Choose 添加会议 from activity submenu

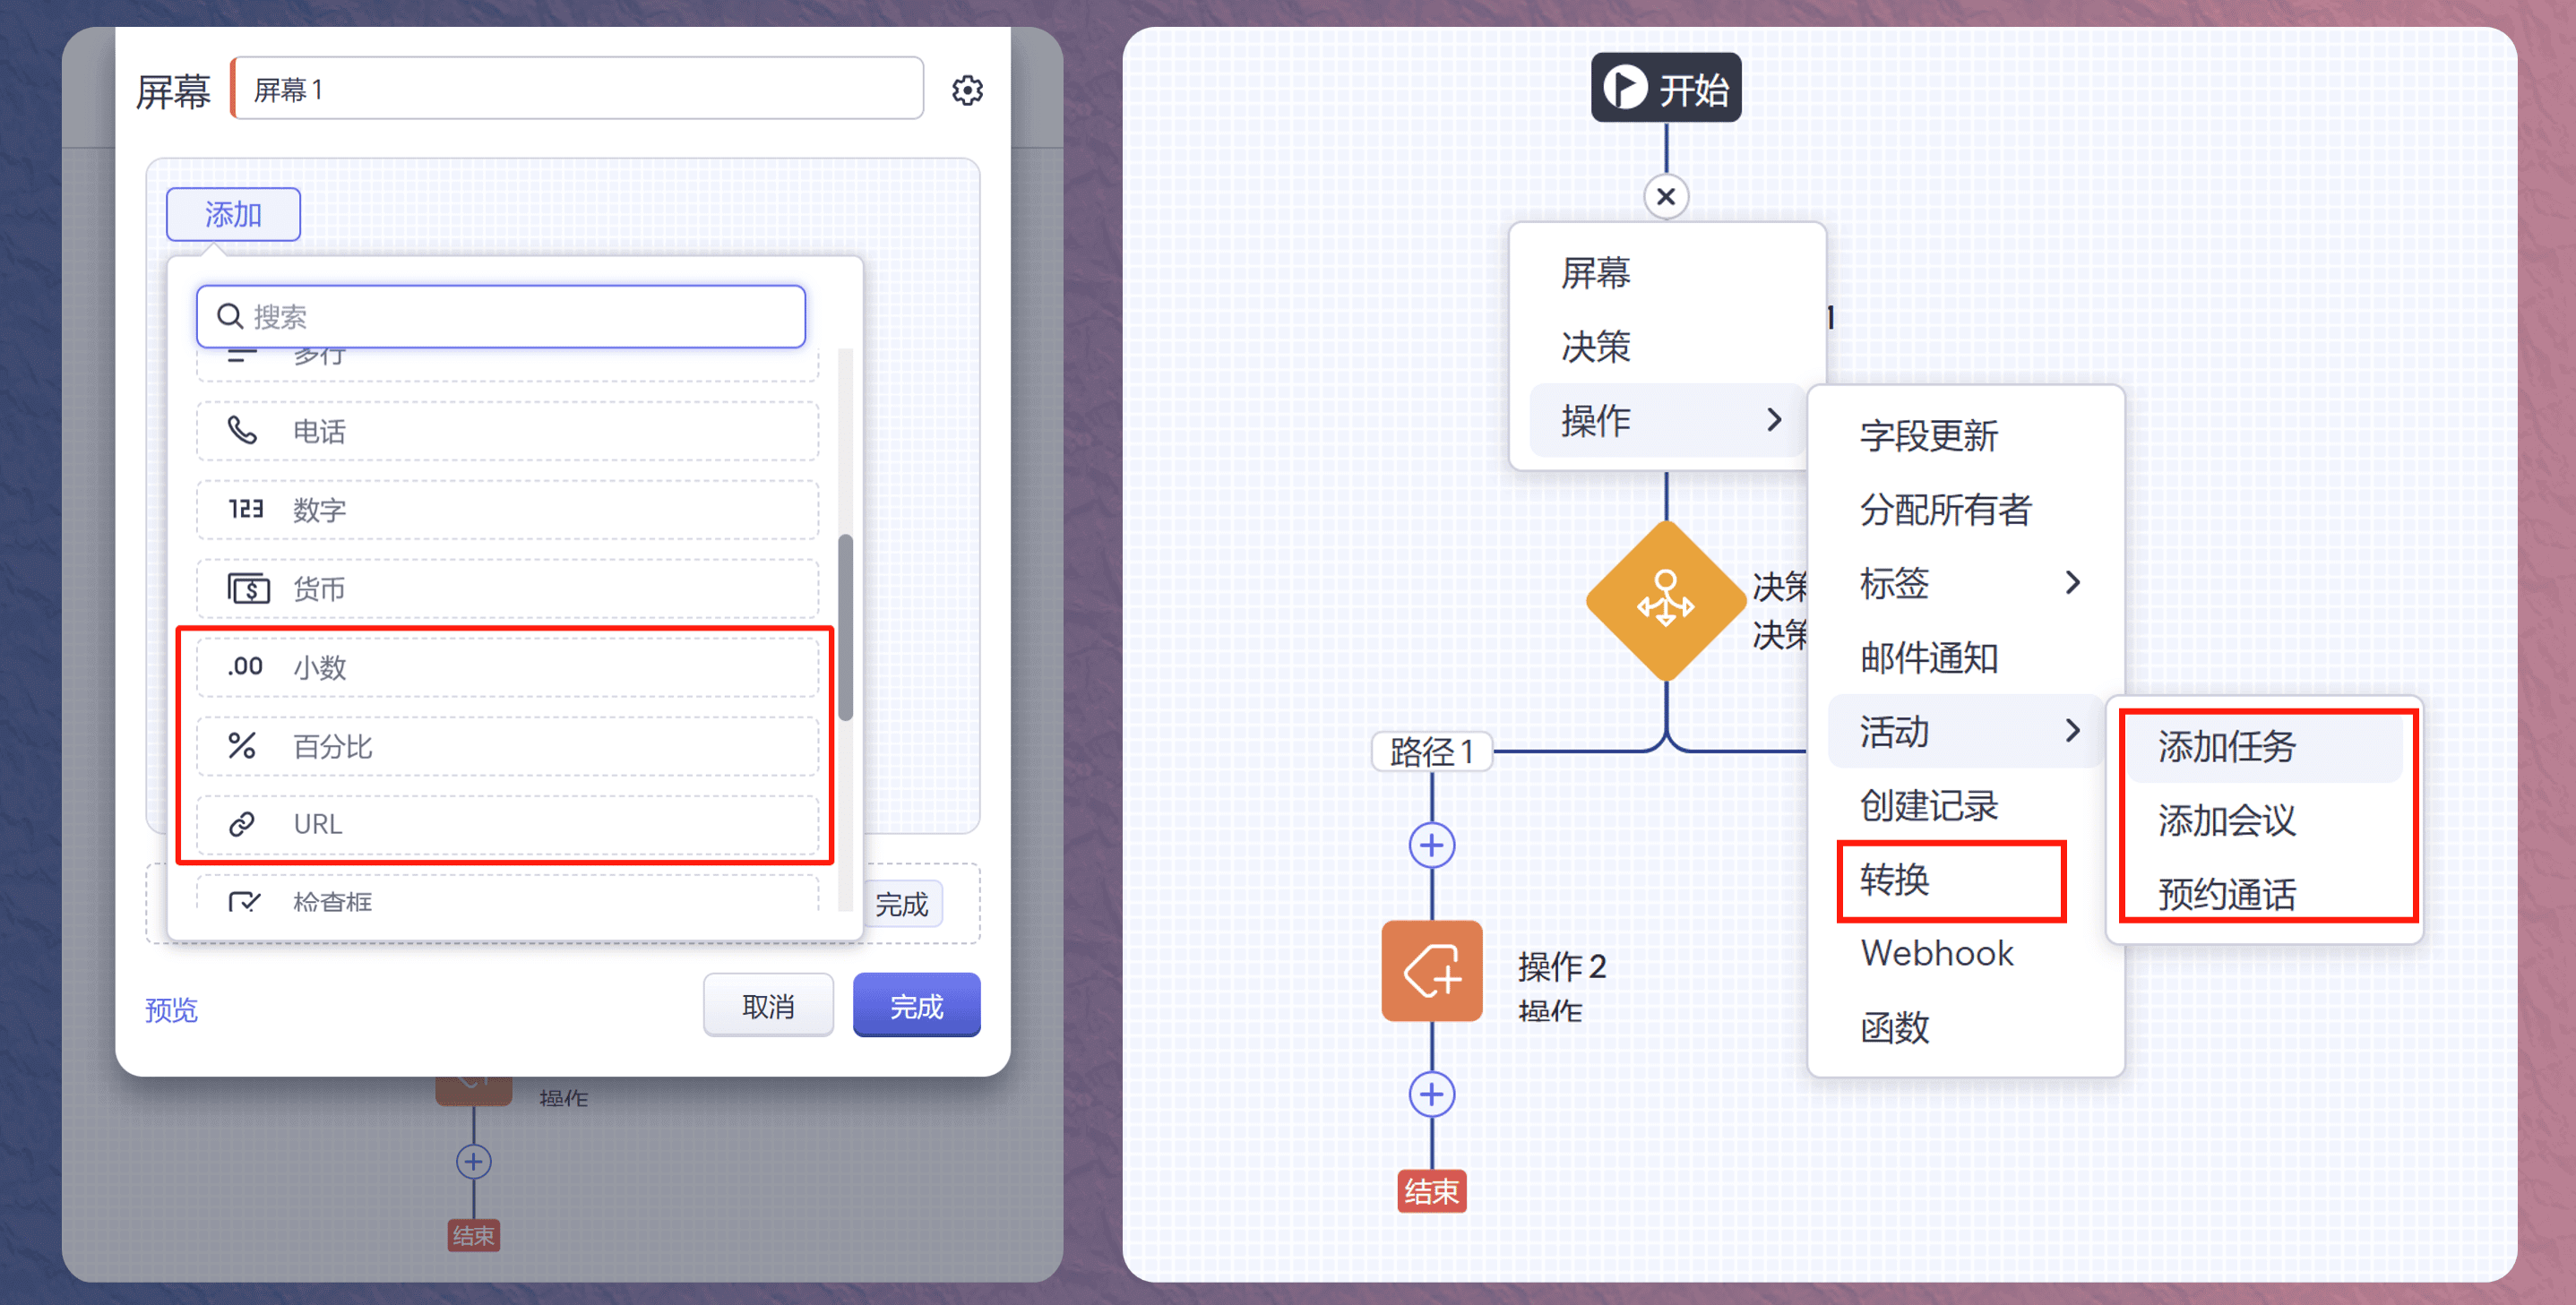pyautogui.click(x=2264, y=820)
